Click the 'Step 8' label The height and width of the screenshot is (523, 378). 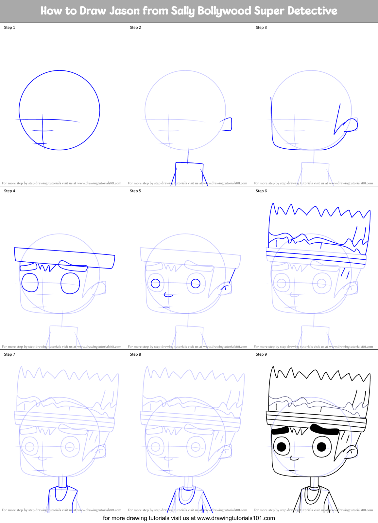point(135,354)
